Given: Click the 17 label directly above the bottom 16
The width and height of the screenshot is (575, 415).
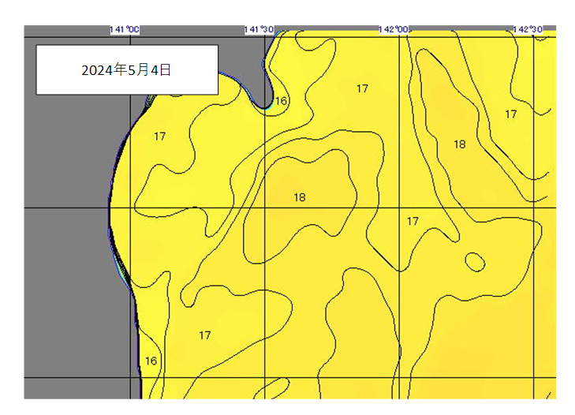Looking at the screenshot, I should [205, 335].
